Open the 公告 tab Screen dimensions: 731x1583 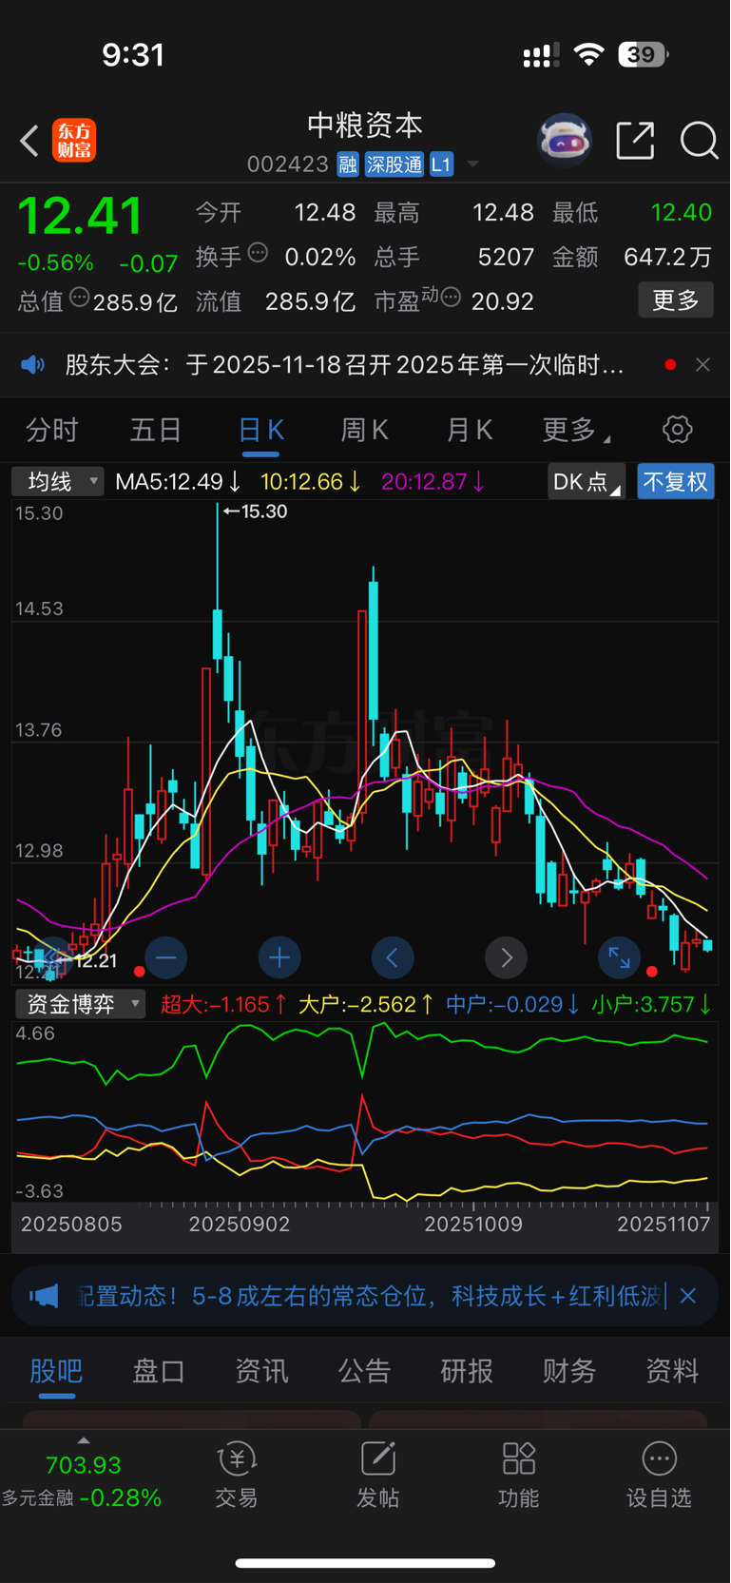click(364, 1371)
